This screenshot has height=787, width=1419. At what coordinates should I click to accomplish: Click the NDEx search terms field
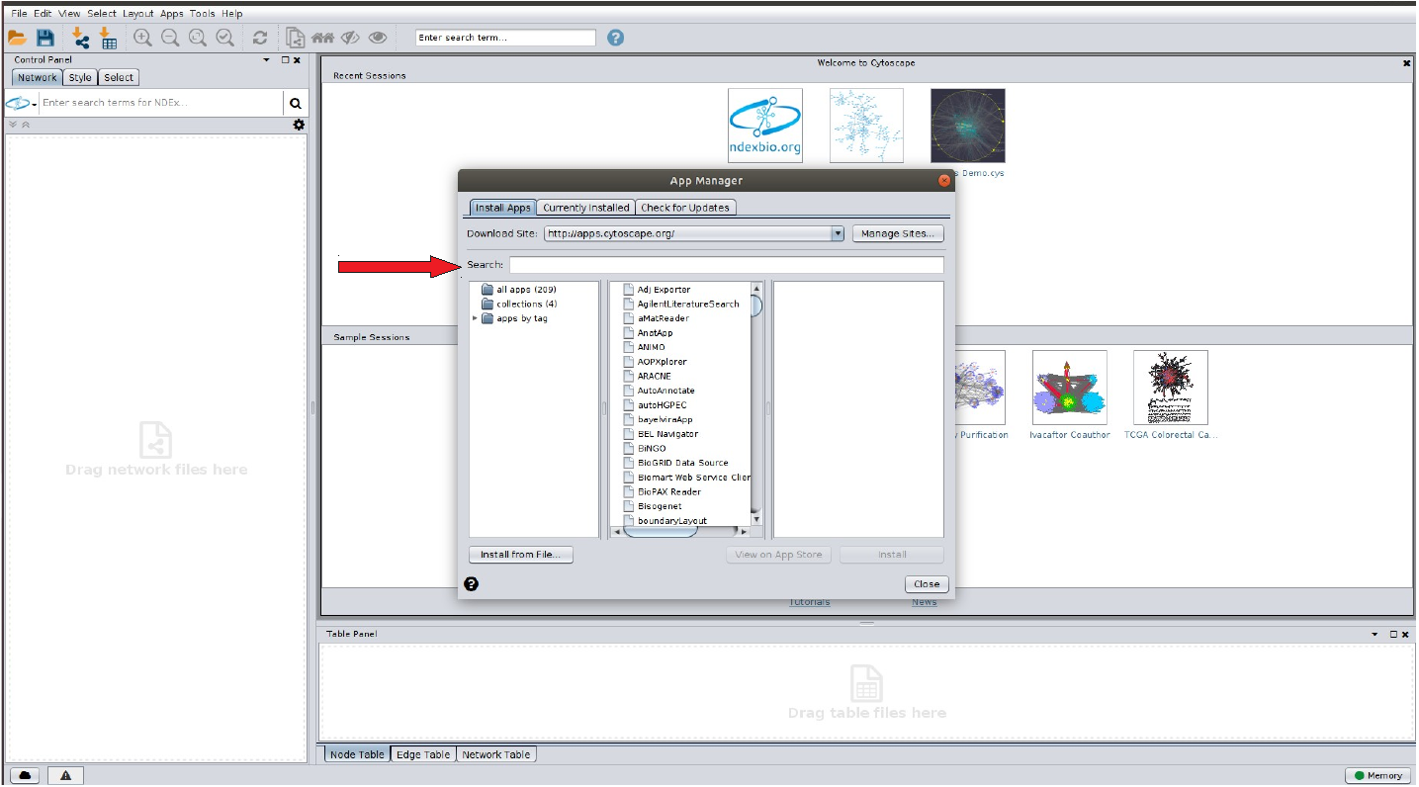162,103
